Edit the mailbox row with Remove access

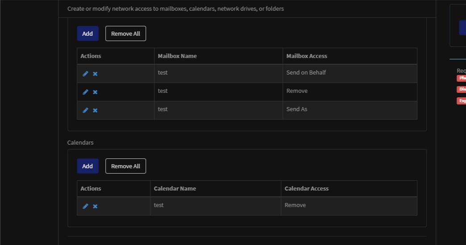[85, 92]
